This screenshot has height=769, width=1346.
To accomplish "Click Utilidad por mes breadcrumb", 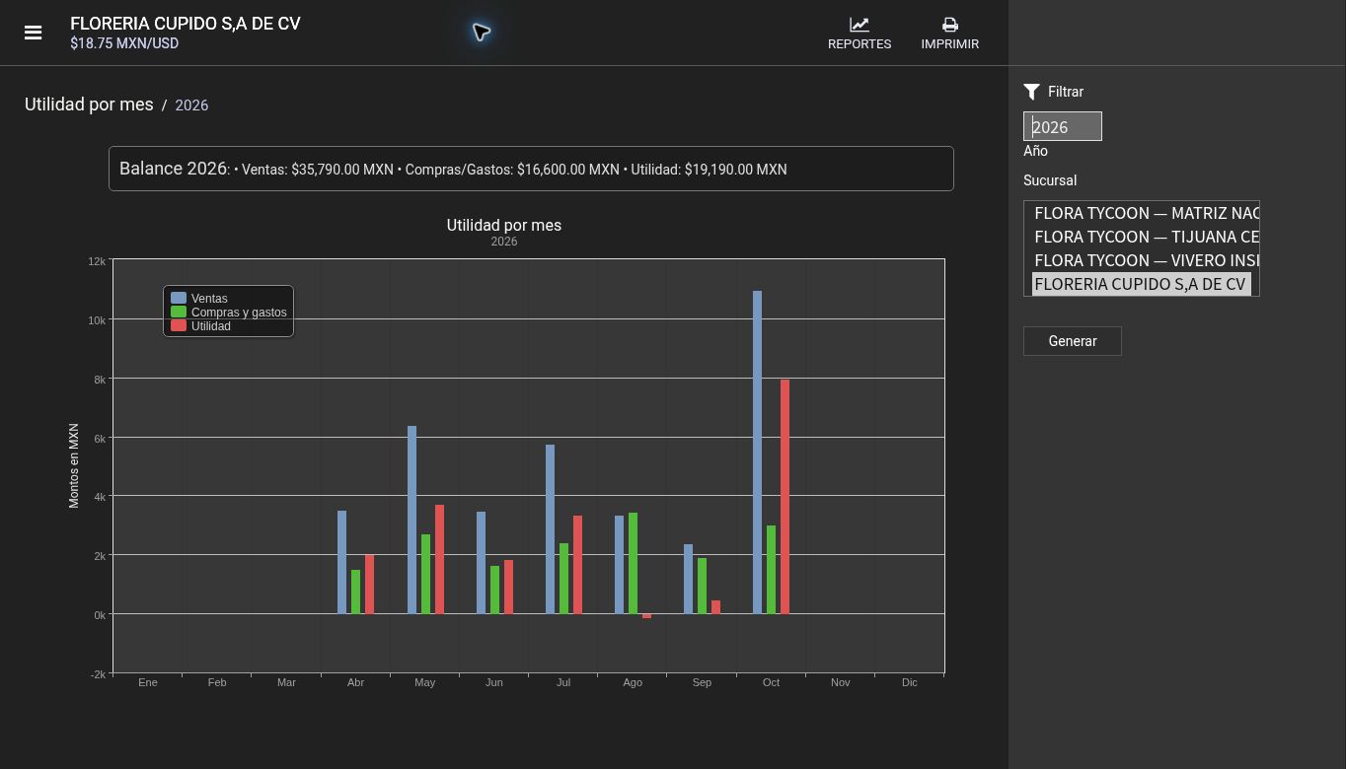I will pyautogui.click(x=89, y=105).
